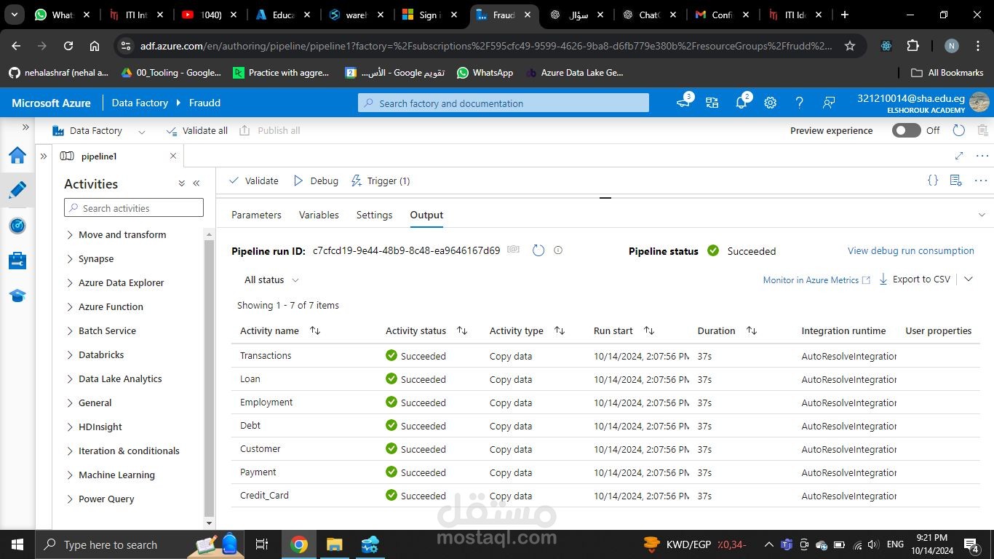Open Chrome from the Windows taskbar
This screenshot has height=559, width=994.
click(x=299, y=544)
